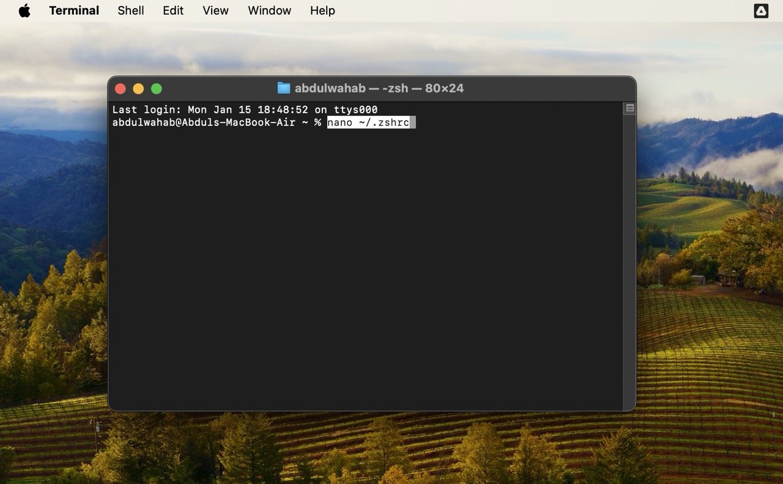Click the cursor block after the command
This screenshot has height=484, width=783.
413,122
